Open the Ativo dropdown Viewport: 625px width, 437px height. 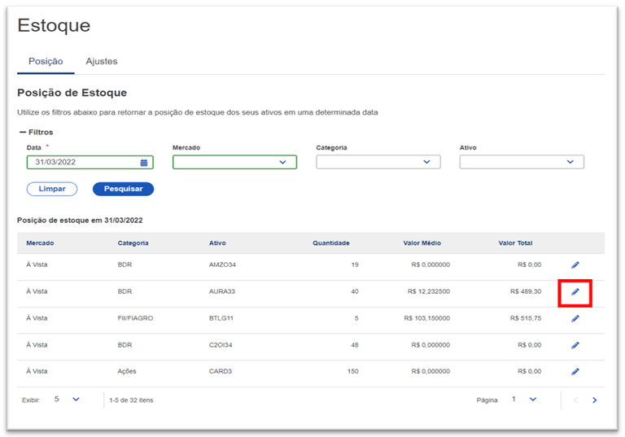click(522, 162)
